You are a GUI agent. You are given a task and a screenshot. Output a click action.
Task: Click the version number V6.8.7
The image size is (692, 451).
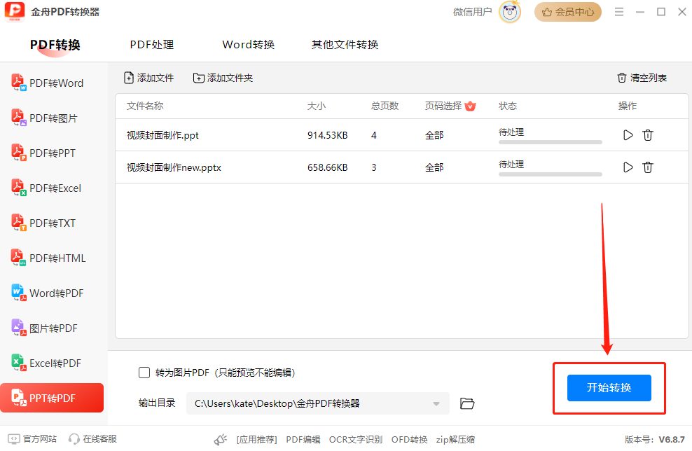(672, 440)
